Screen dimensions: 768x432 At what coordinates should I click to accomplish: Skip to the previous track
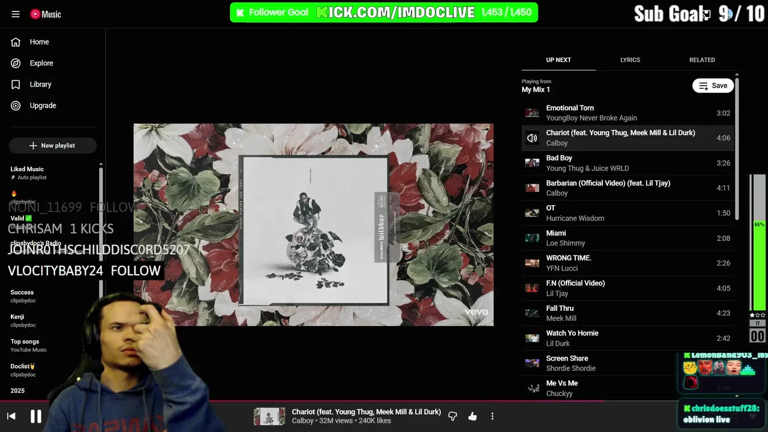[11, 416]
